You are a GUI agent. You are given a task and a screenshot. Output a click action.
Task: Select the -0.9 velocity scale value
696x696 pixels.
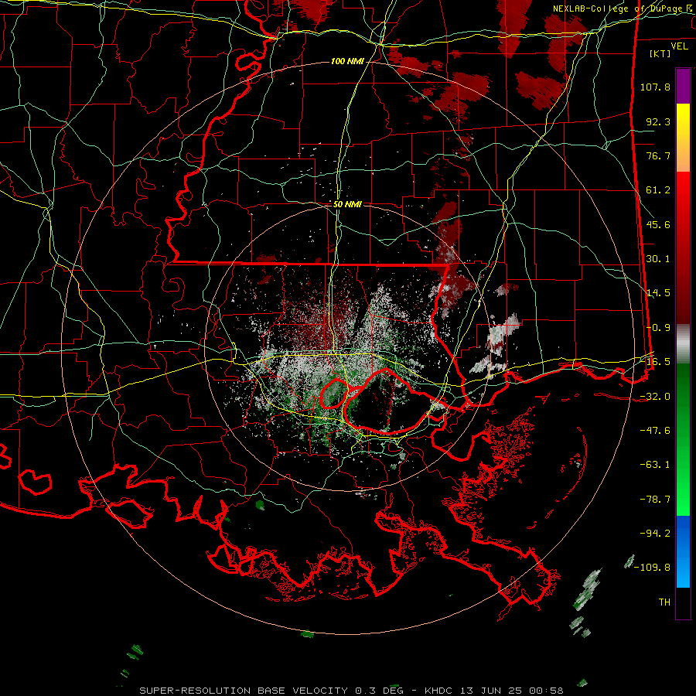pyautogui.click(x=658, y=328)
